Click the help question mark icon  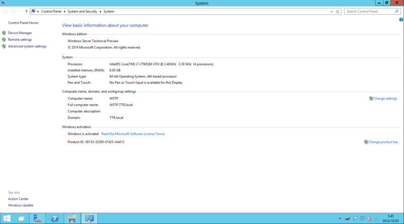coord(401,20)
